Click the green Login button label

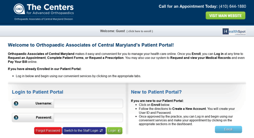(112, 130)
